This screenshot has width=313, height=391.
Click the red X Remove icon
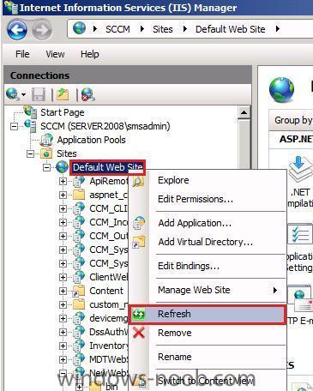point(139,333)
